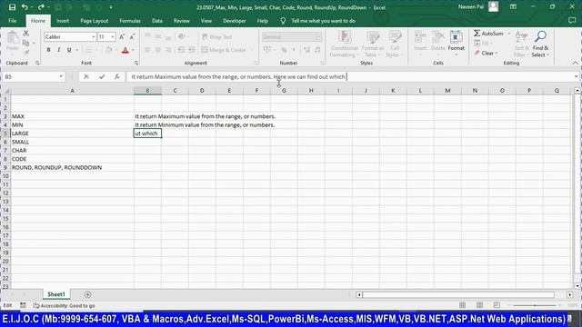The image size is (582, 327).
Task: Switch to View tab
Action: click(x=206, y=21)
